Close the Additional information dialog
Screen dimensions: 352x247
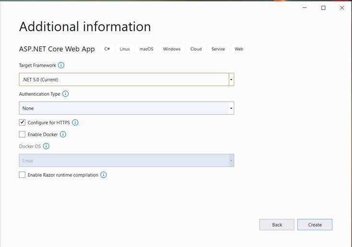click(342, 8)
